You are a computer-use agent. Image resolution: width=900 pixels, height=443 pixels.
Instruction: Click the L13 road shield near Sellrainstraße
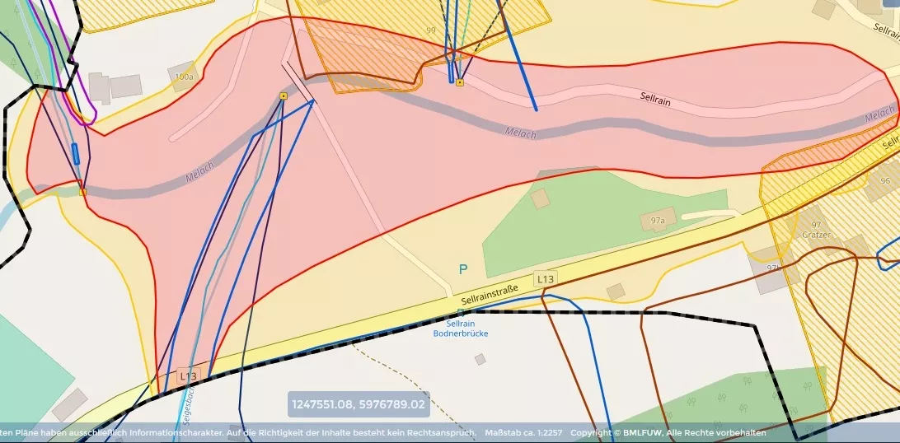tap(545, 279)
